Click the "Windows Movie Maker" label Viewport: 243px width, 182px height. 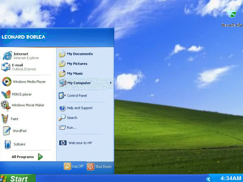pyautogui.click(x=28, y=105)
